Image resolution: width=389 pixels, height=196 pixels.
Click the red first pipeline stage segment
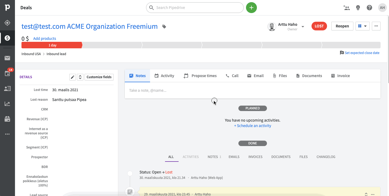(52, 45)
